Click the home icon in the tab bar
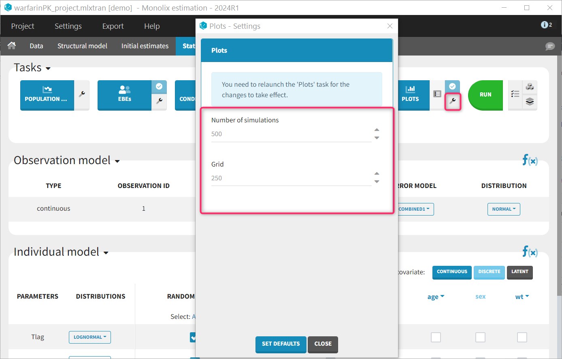The width and height of the screenshot is (562, 359). (12, 46)
